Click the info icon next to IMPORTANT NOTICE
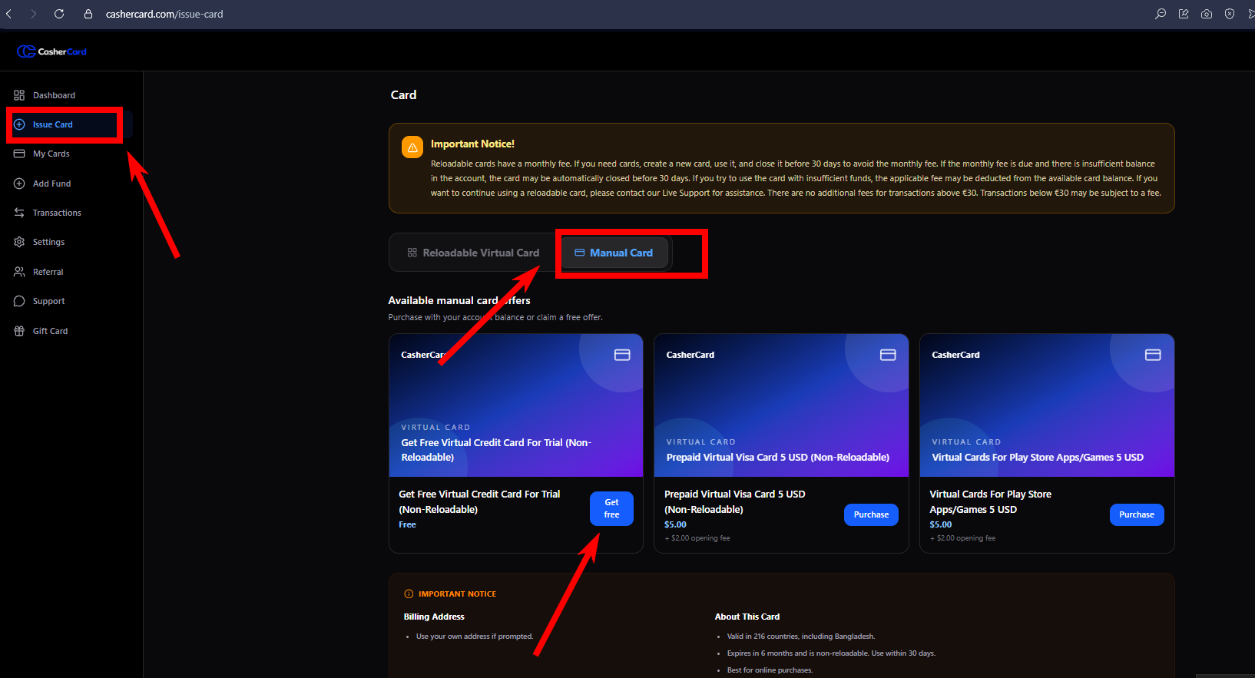The height and width of the screenshot is (678, 1255). [x=409, y=594]
